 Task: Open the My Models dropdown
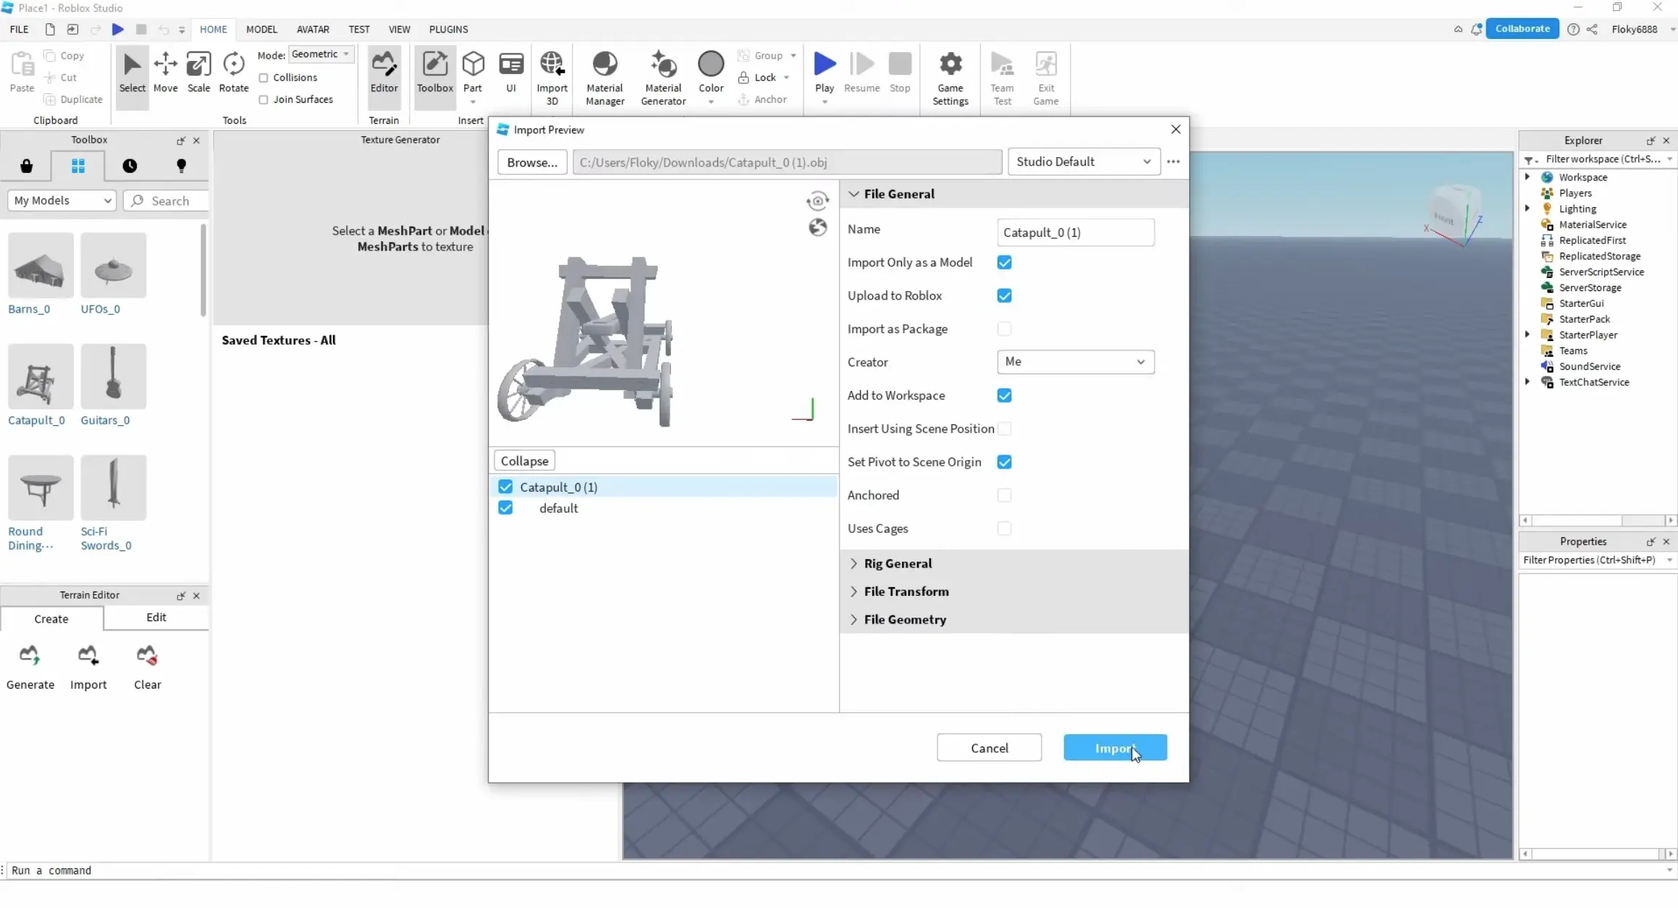click(61, 201)
